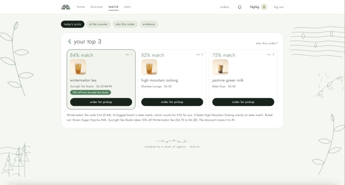This screenshot has height=185, width=345.
Task: Open the discover section
Action: point(97,7)
